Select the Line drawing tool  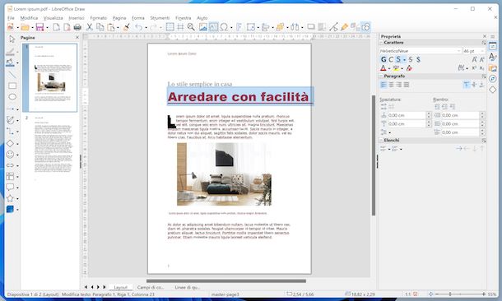[12, 75]
